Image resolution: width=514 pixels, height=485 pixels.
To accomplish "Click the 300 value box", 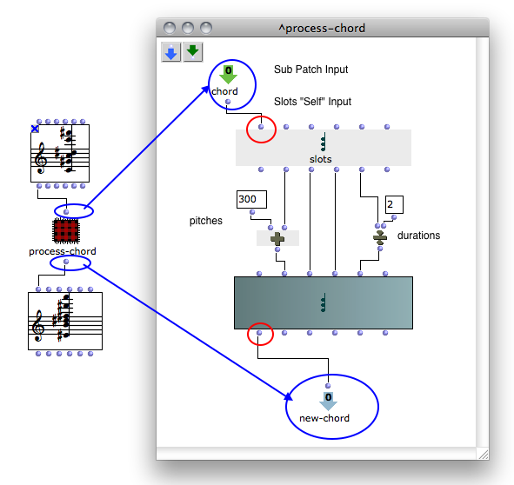I will click(251, 199).
